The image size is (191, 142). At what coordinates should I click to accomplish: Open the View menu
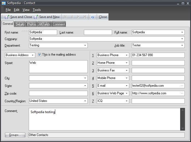click(x=26, y=10)
